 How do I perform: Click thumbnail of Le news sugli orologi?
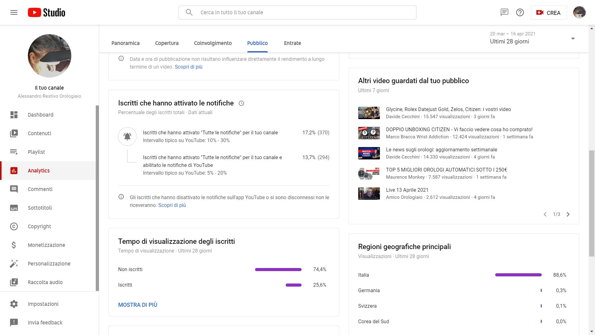pos(369,153)
